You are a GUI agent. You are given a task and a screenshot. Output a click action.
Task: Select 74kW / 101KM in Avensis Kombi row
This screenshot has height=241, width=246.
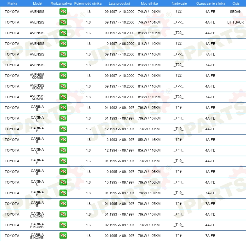(149, 76)
